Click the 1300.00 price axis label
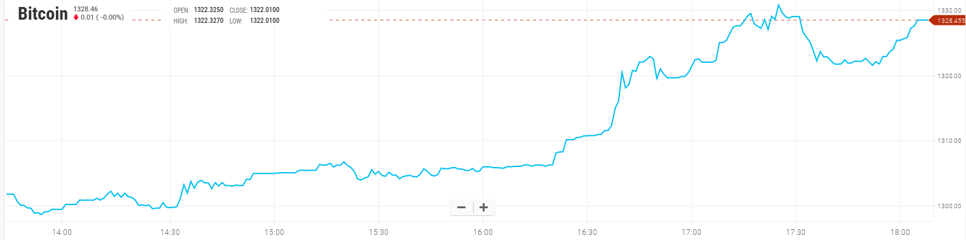The image size is (966, 240). (x=948, y=206)
